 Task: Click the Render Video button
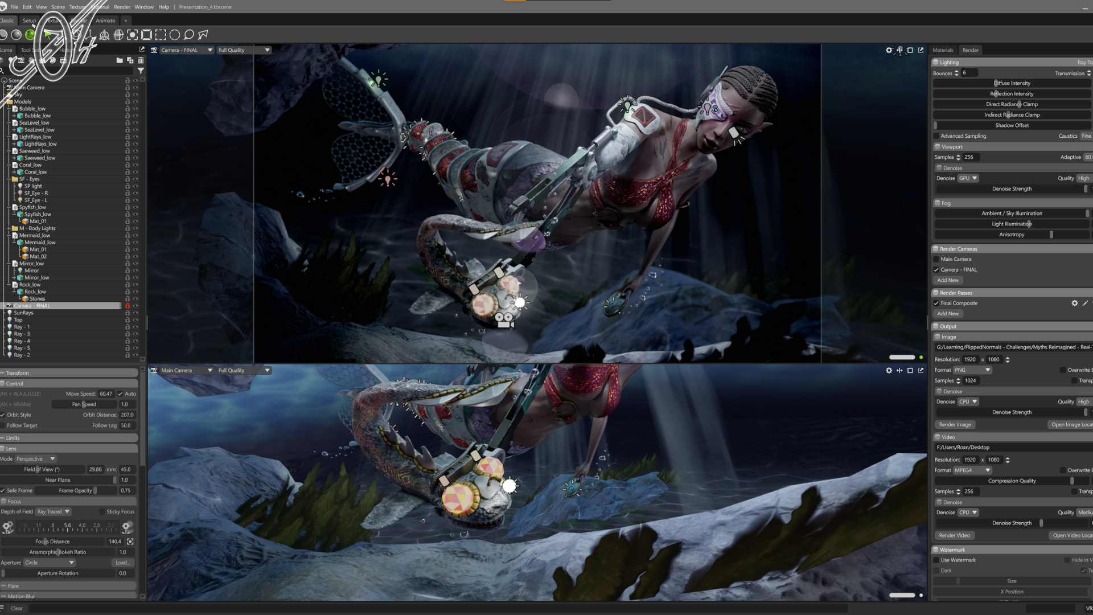(954, 535)
